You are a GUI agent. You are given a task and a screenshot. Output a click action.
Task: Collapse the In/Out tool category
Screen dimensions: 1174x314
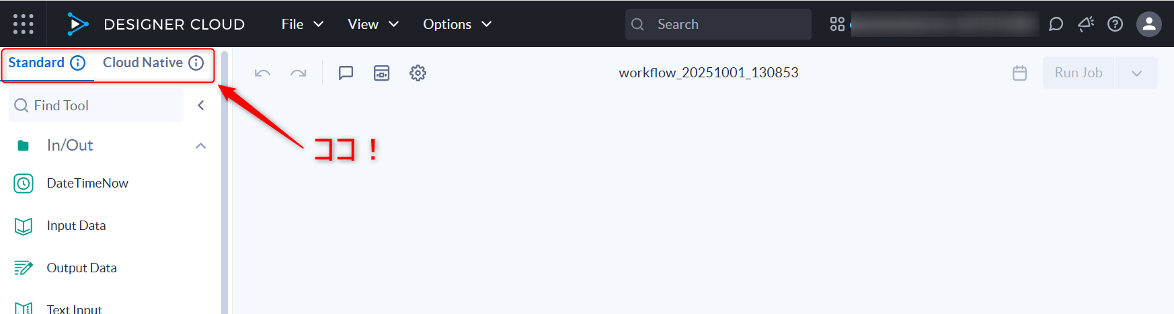coord(200,145)
